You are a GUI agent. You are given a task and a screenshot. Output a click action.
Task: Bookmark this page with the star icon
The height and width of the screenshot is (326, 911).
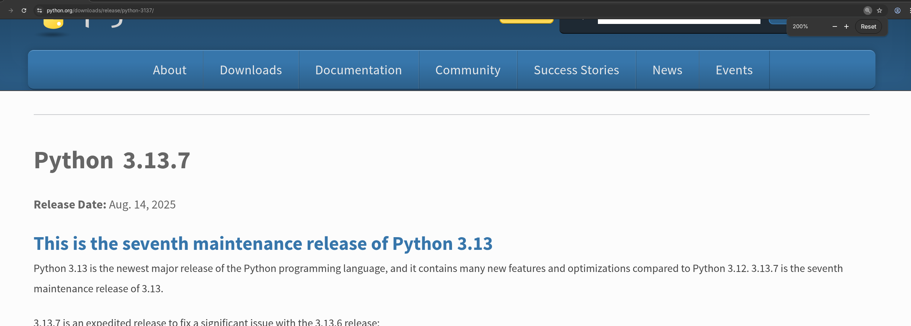(879, 11)
